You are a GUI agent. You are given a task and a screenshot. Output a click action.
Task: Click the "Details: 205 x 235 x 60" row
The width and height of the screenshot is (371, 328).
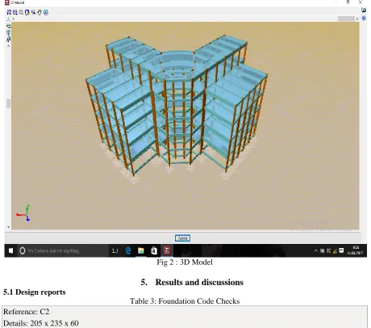tap(185, 323)
